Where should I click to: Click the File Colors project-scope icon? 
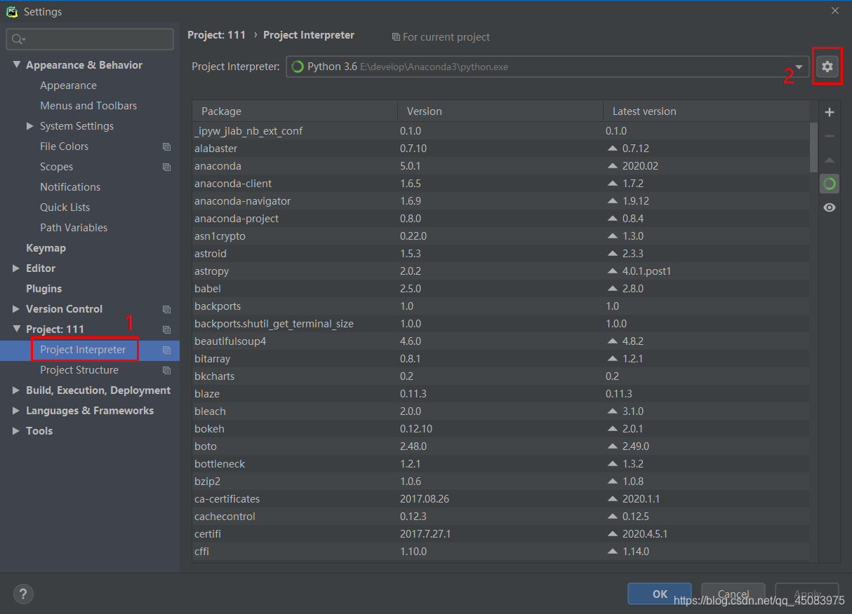pos(166,146)
